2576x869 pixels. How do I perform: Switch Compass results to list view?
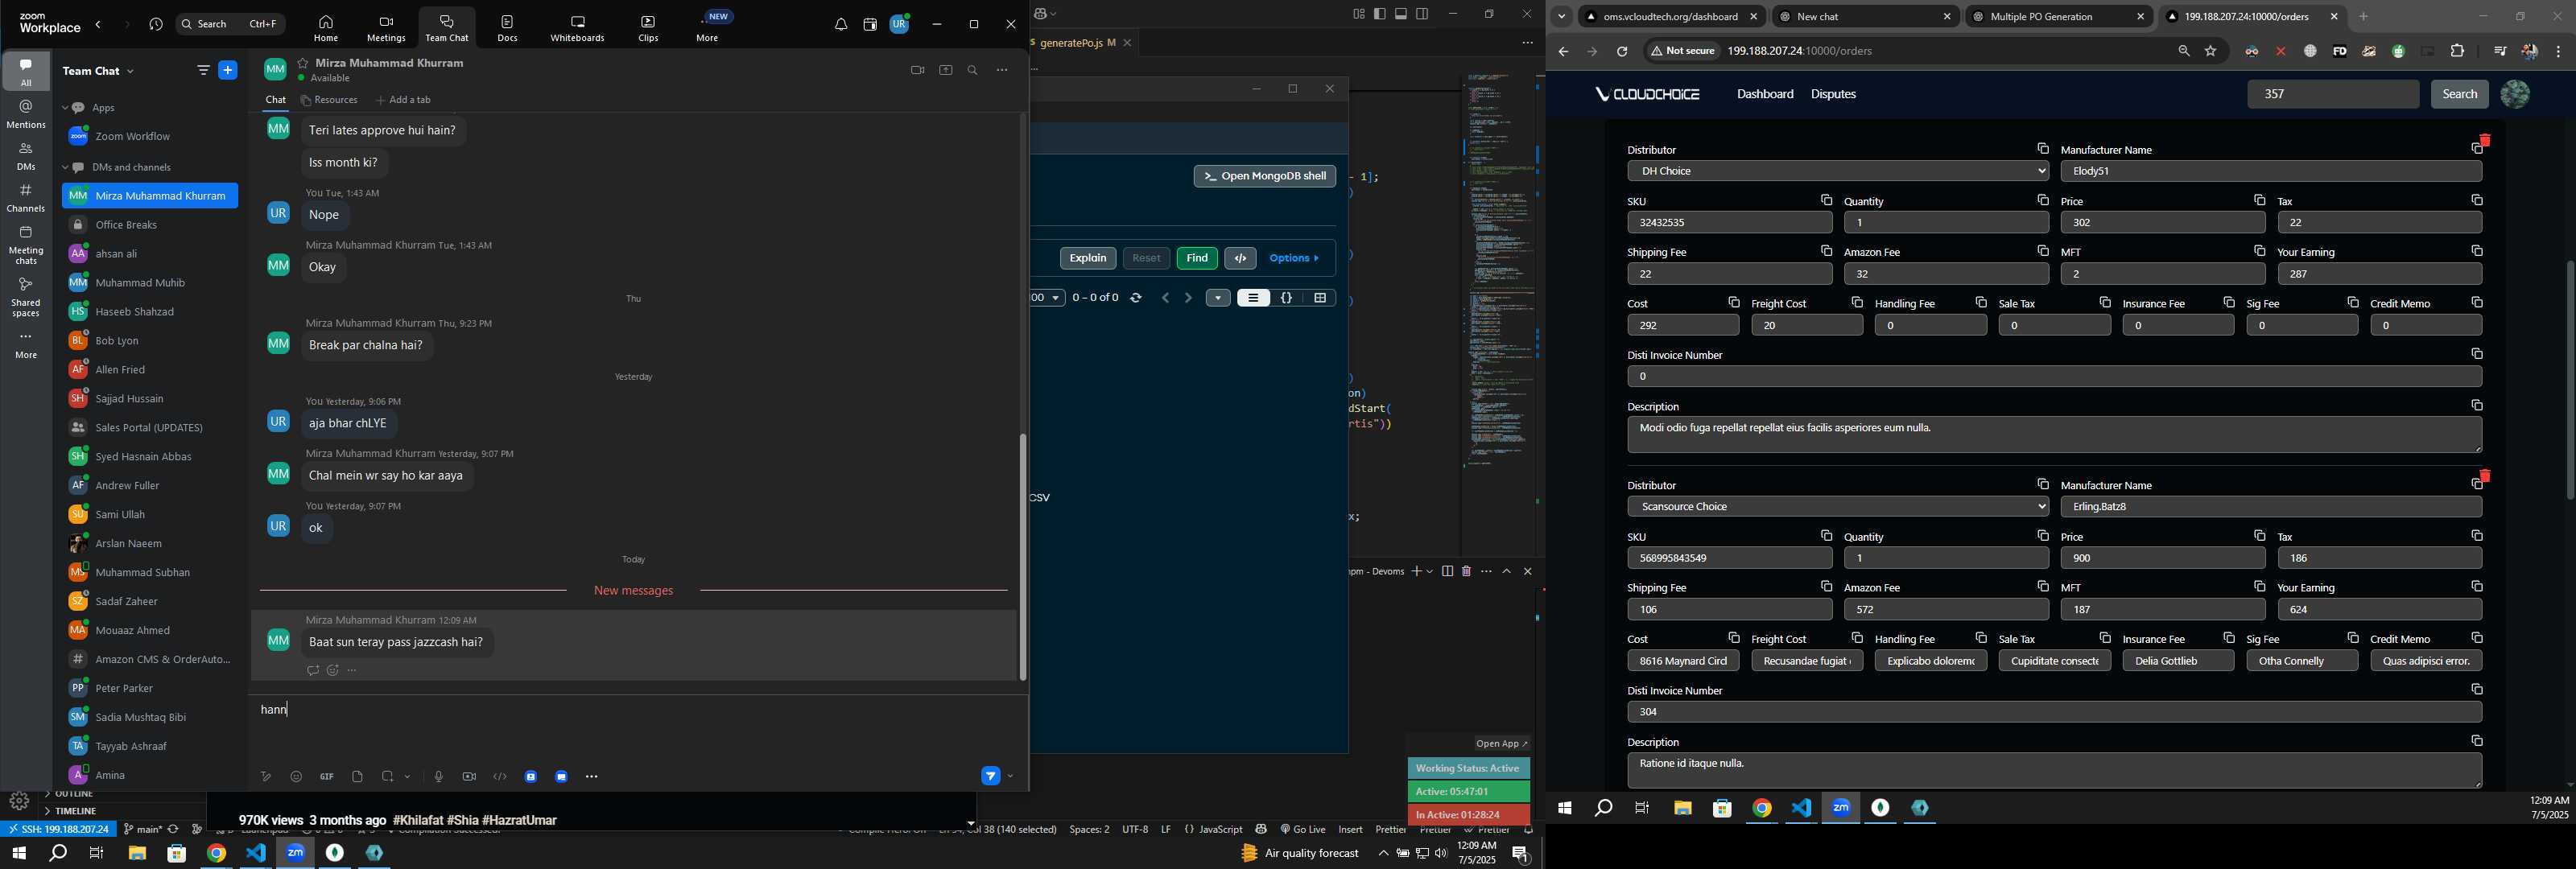[1253, 298]
